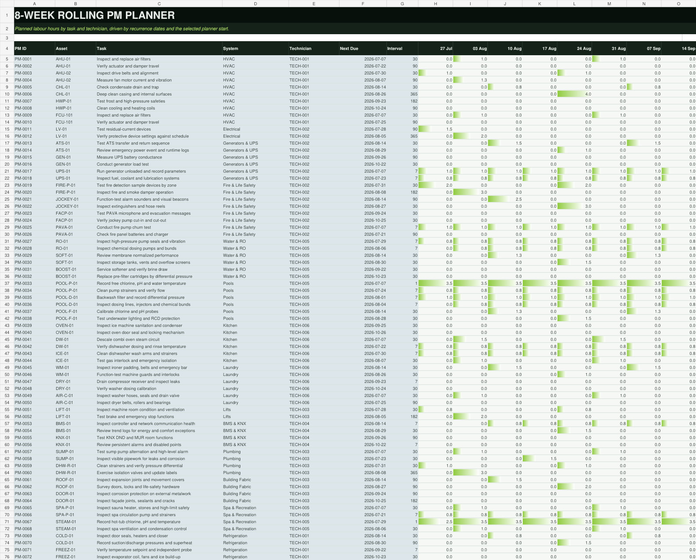Click TECH-004 in the PM-0053 row
This screenshot has width=696, height=560.
pos(314,424)
